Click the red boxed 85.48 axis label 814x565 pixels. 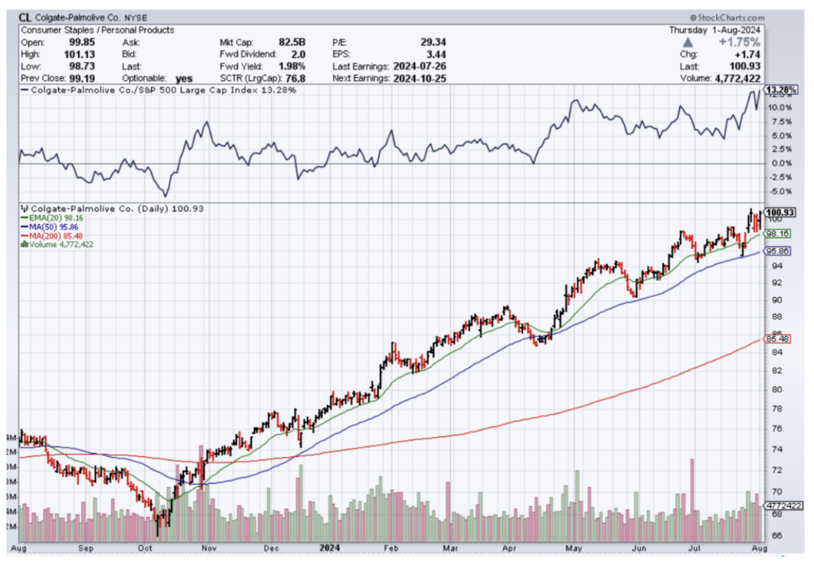click(x=777, y=339)
